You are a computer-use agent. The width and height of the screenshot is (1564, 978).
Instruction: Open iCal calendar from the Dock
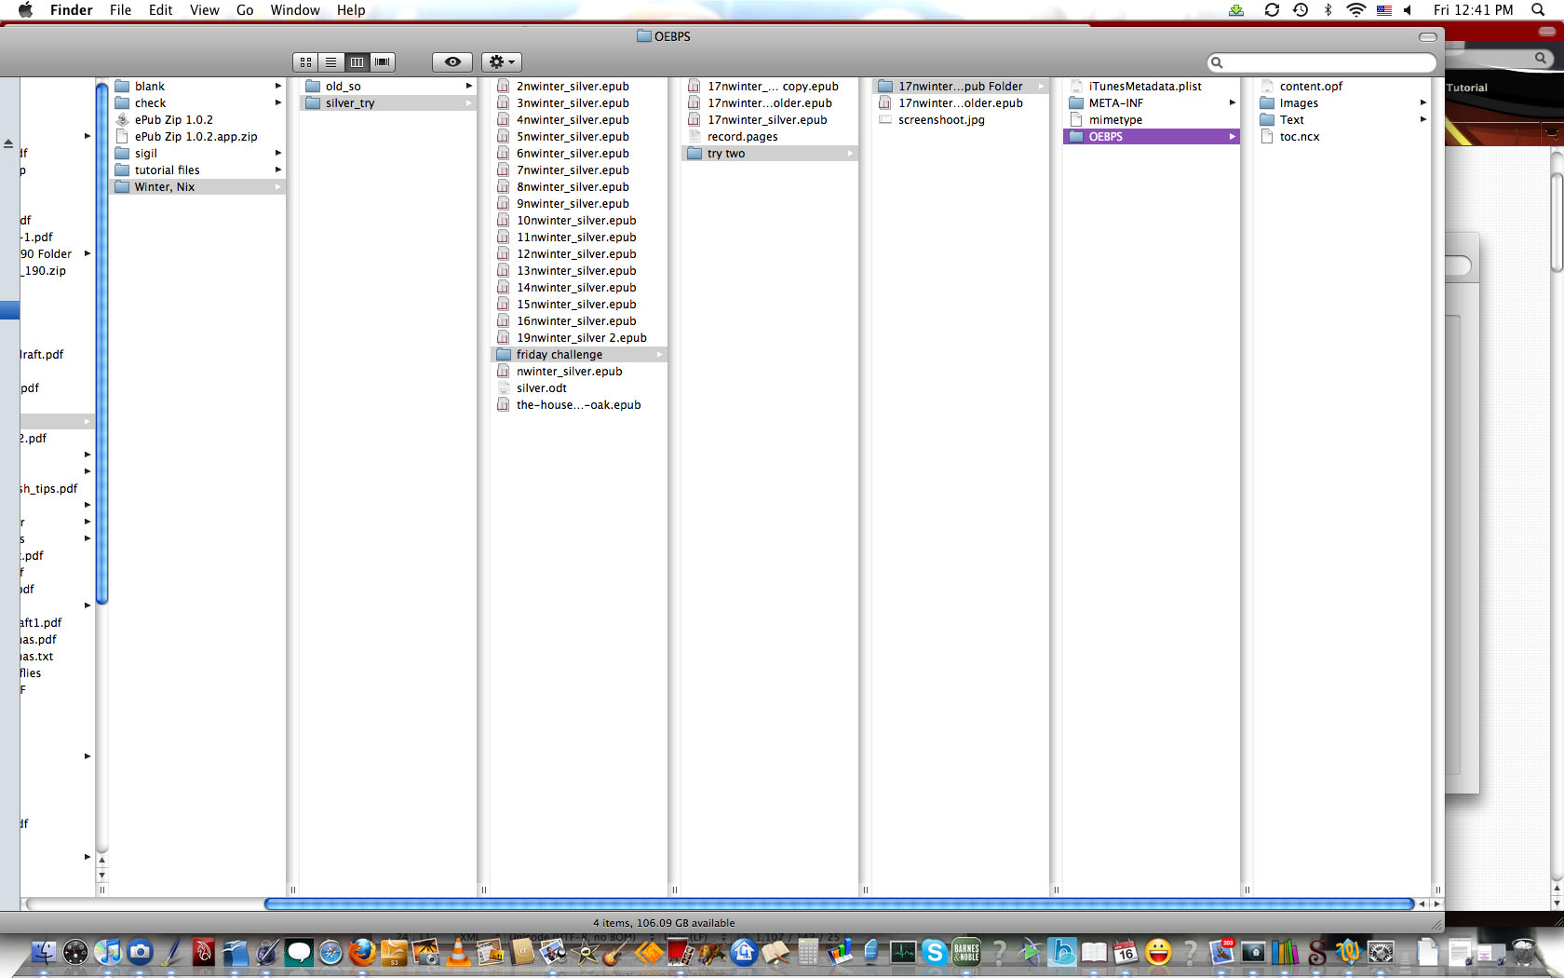pyautogui.click(x=1126, y=952)
